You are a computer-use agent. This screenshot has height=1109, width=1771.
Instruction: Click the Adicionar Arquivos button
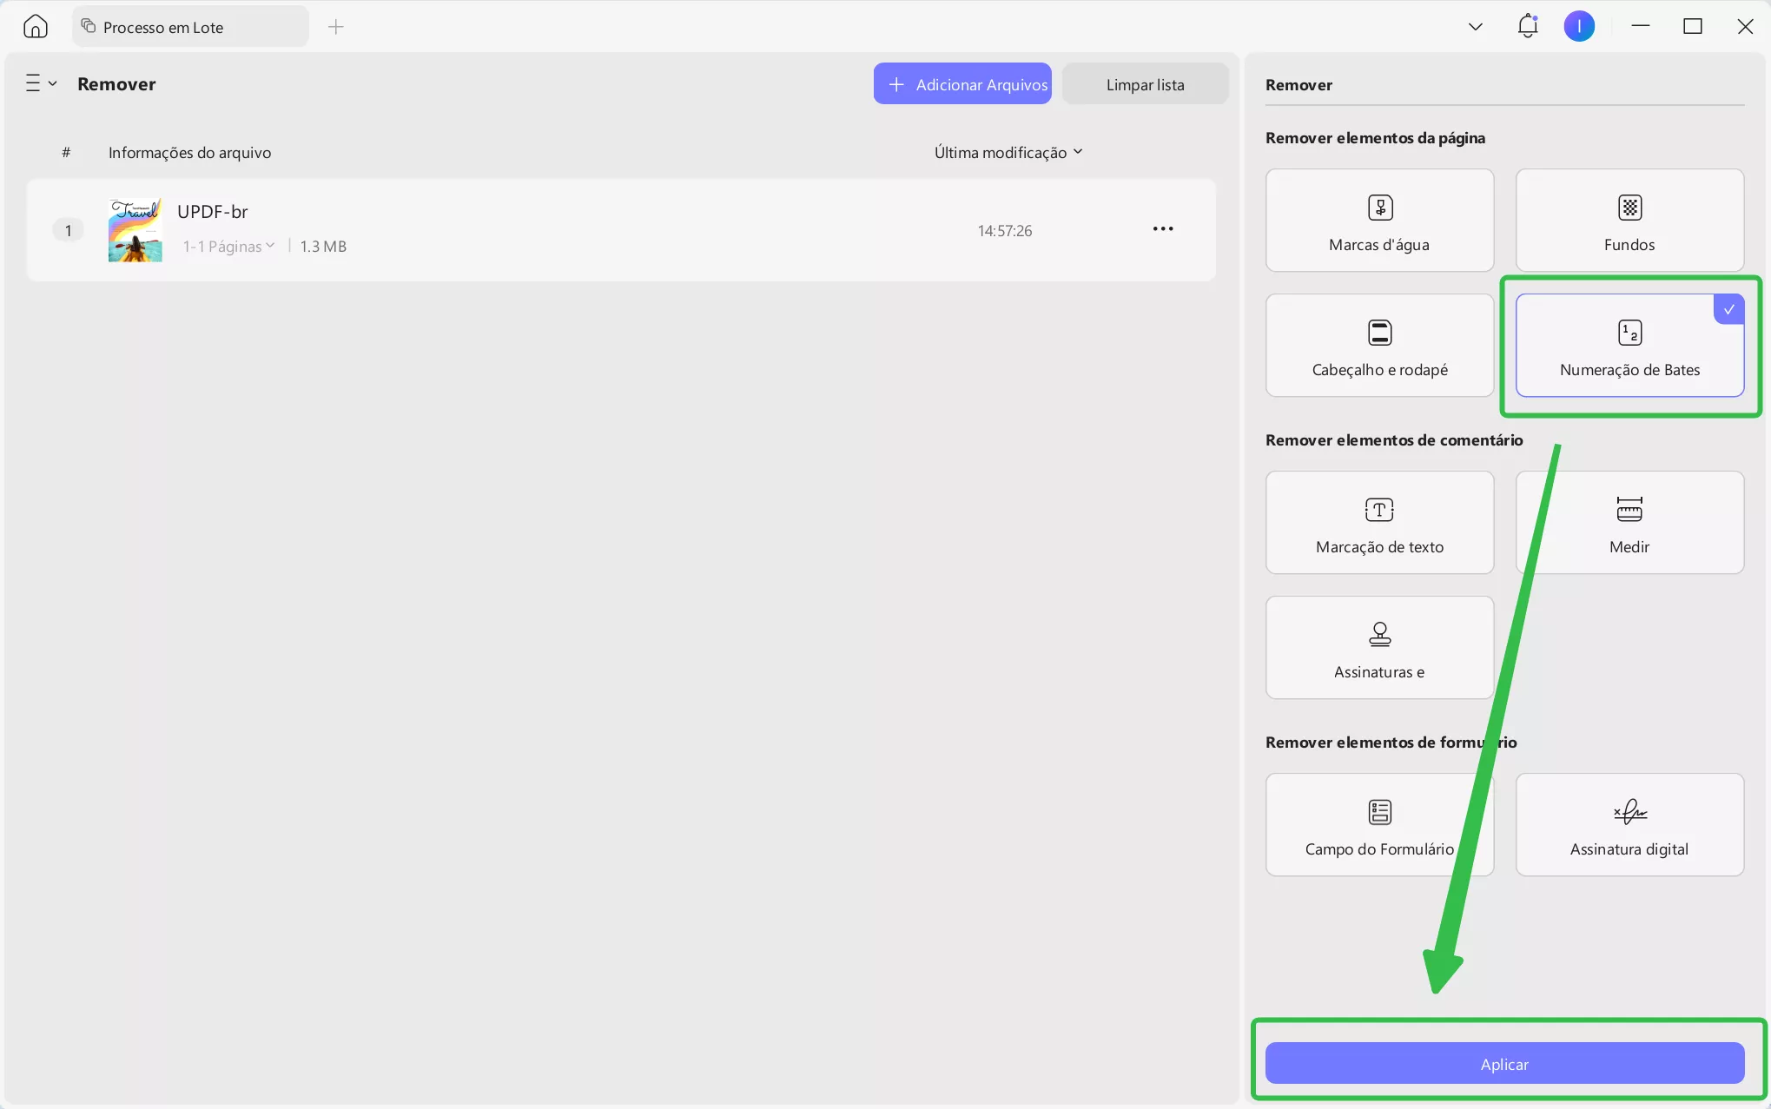961,84
